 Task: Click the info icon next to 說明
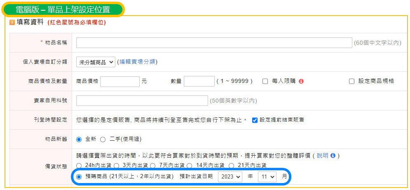tap(333, 156)
